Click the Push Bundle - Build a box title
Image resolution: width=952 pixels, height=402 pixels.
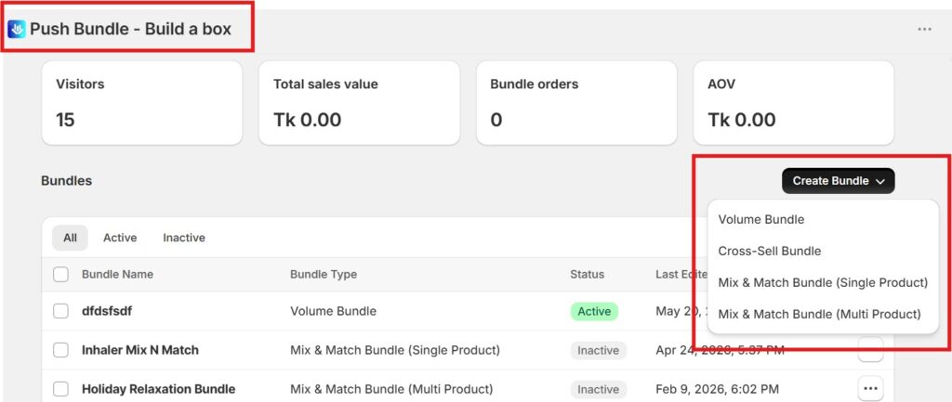tap(130, 29)
